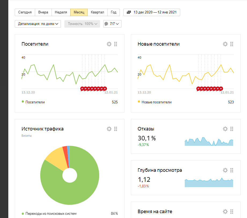Open the Точность: 100% dropdown
Viewport: 247px width, 218px height.
click(82, 24)
